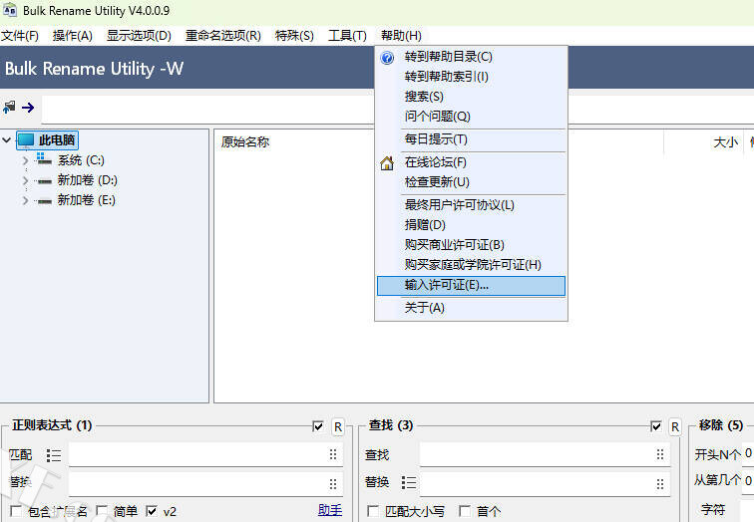Open the 重命名选项(R) menu
The image size is (754, 522).
coord(223,36)
